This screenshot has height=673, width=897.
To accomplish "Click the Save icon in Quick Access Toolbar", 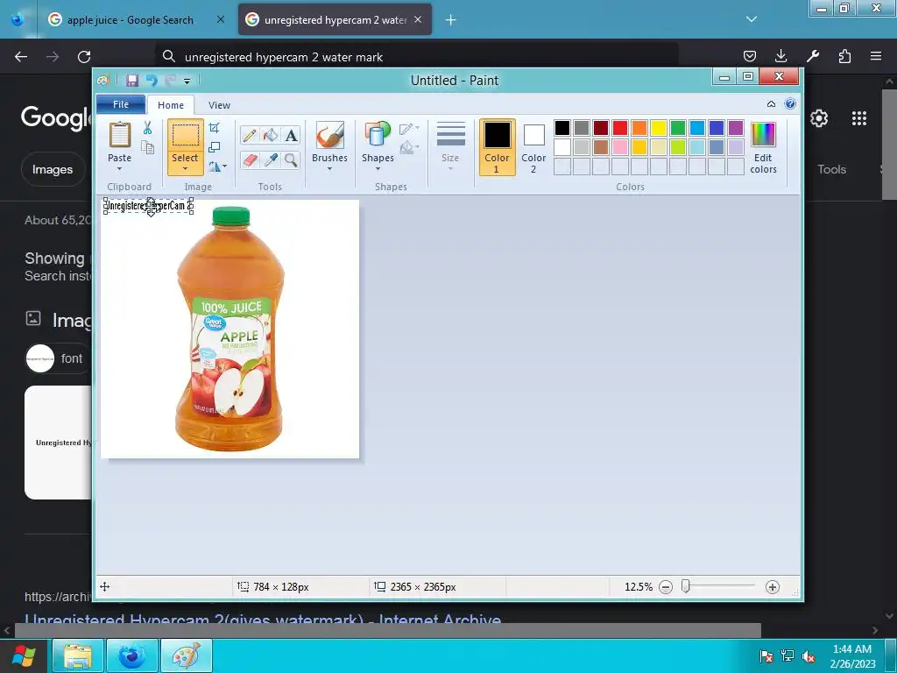I will pos(132,80).
